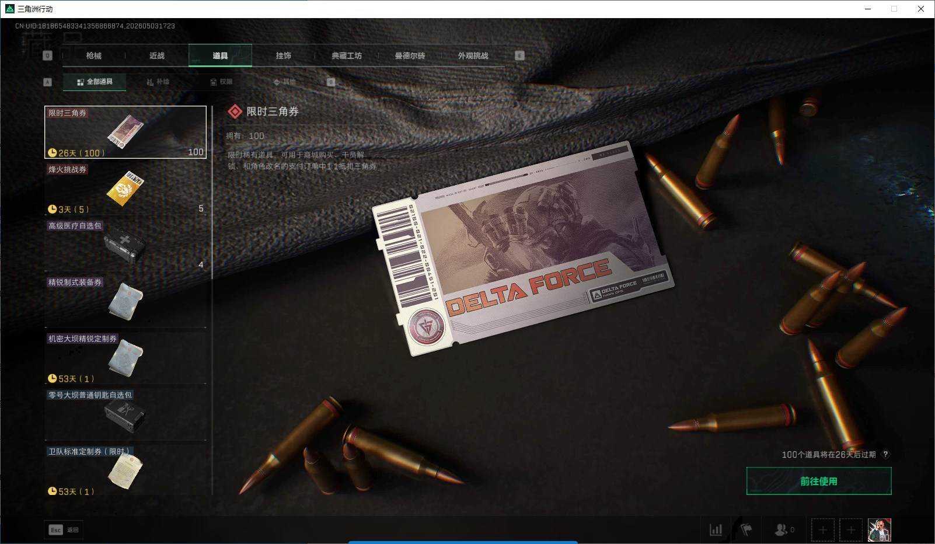The width and height of the screenshot is (935, 544).
Task: Click the Esc 返回 button
Action: click(64, 529)
